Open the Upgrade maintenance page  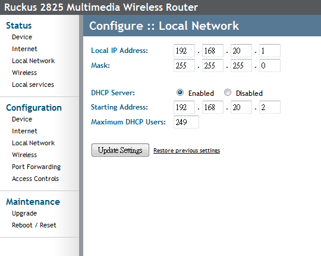point(24,213)
